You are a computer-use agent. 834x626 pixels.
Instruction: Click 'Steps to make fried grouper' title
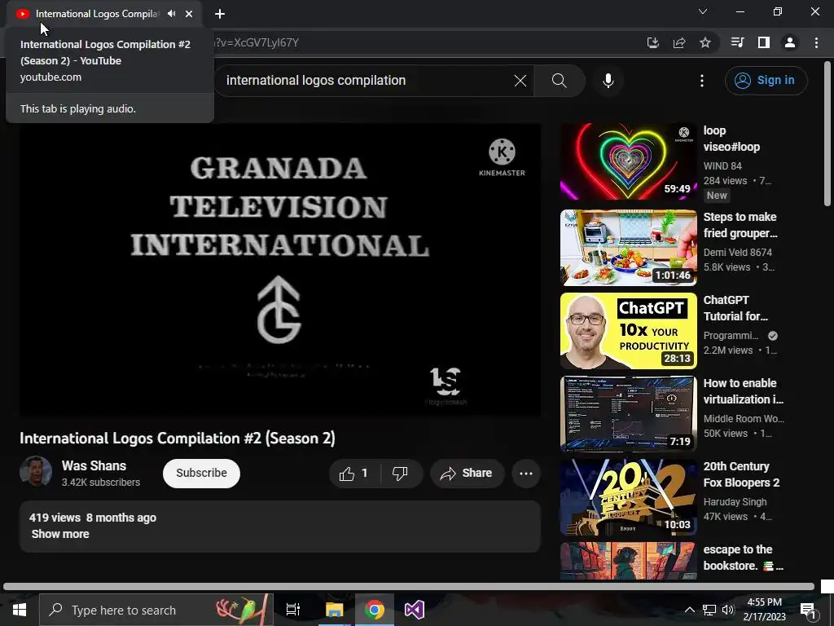tap(740, 225)
